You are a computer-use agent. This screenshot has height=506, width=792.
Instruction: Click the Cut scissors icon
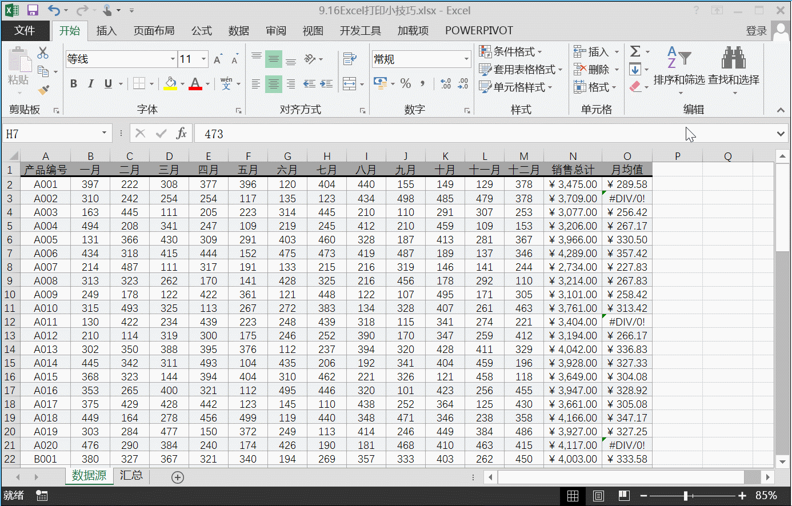[43, 53]
